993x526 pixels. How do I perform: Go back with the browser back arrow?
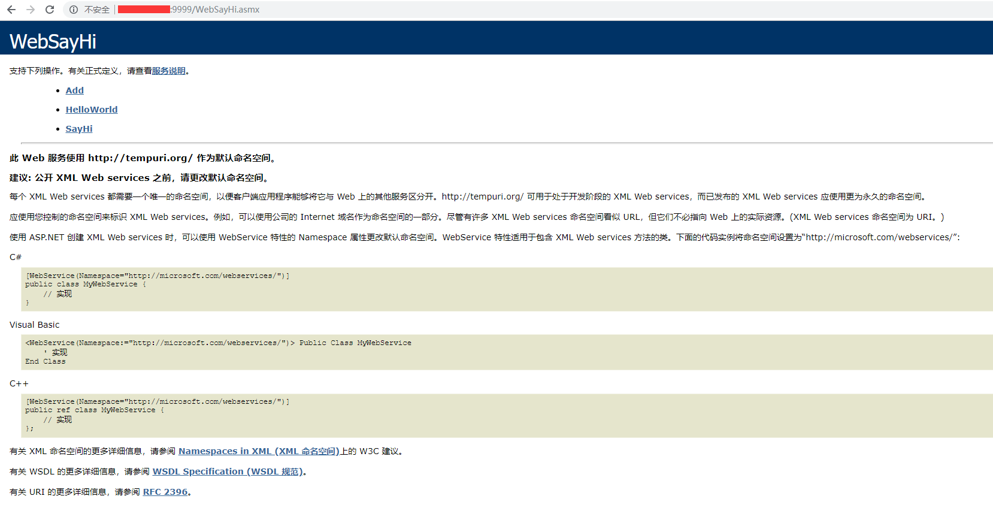[x=11, y=10]
